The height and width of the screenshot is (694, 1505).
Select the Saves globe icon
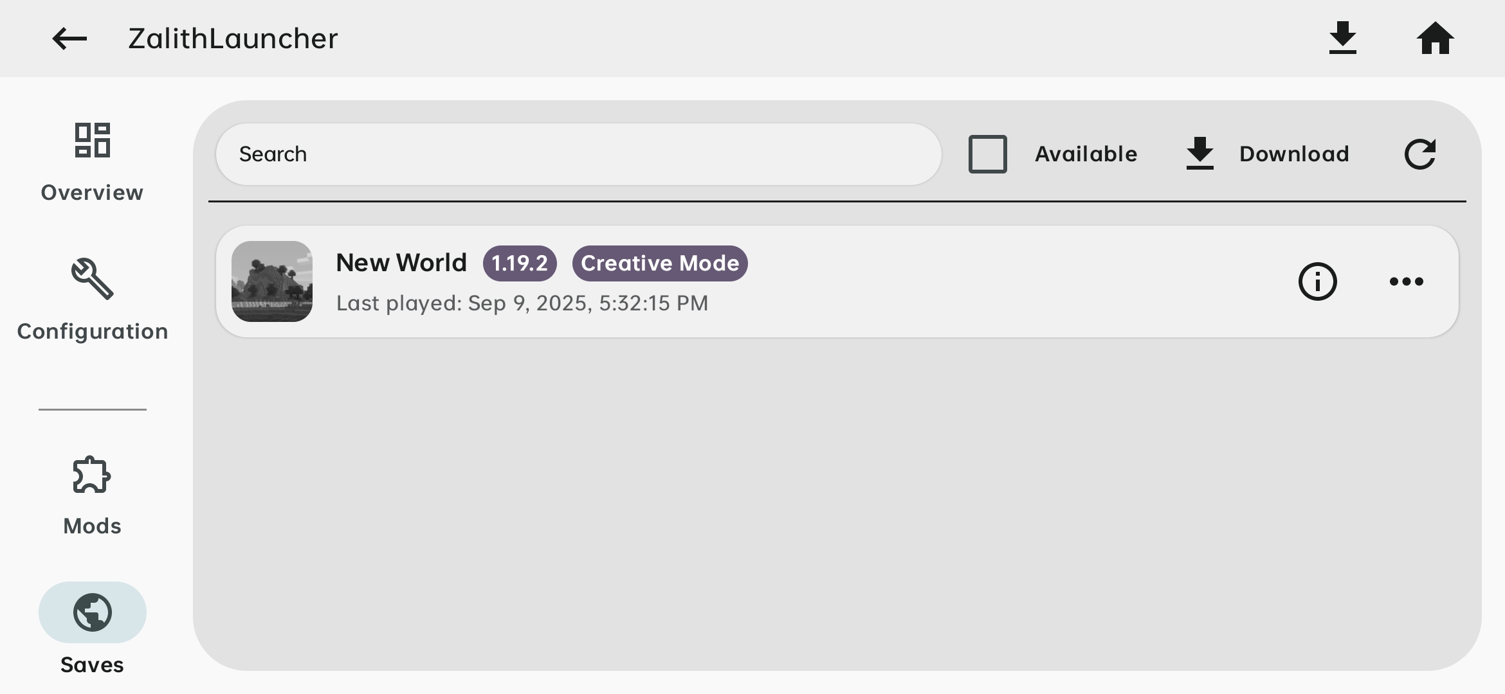point(93,612)
